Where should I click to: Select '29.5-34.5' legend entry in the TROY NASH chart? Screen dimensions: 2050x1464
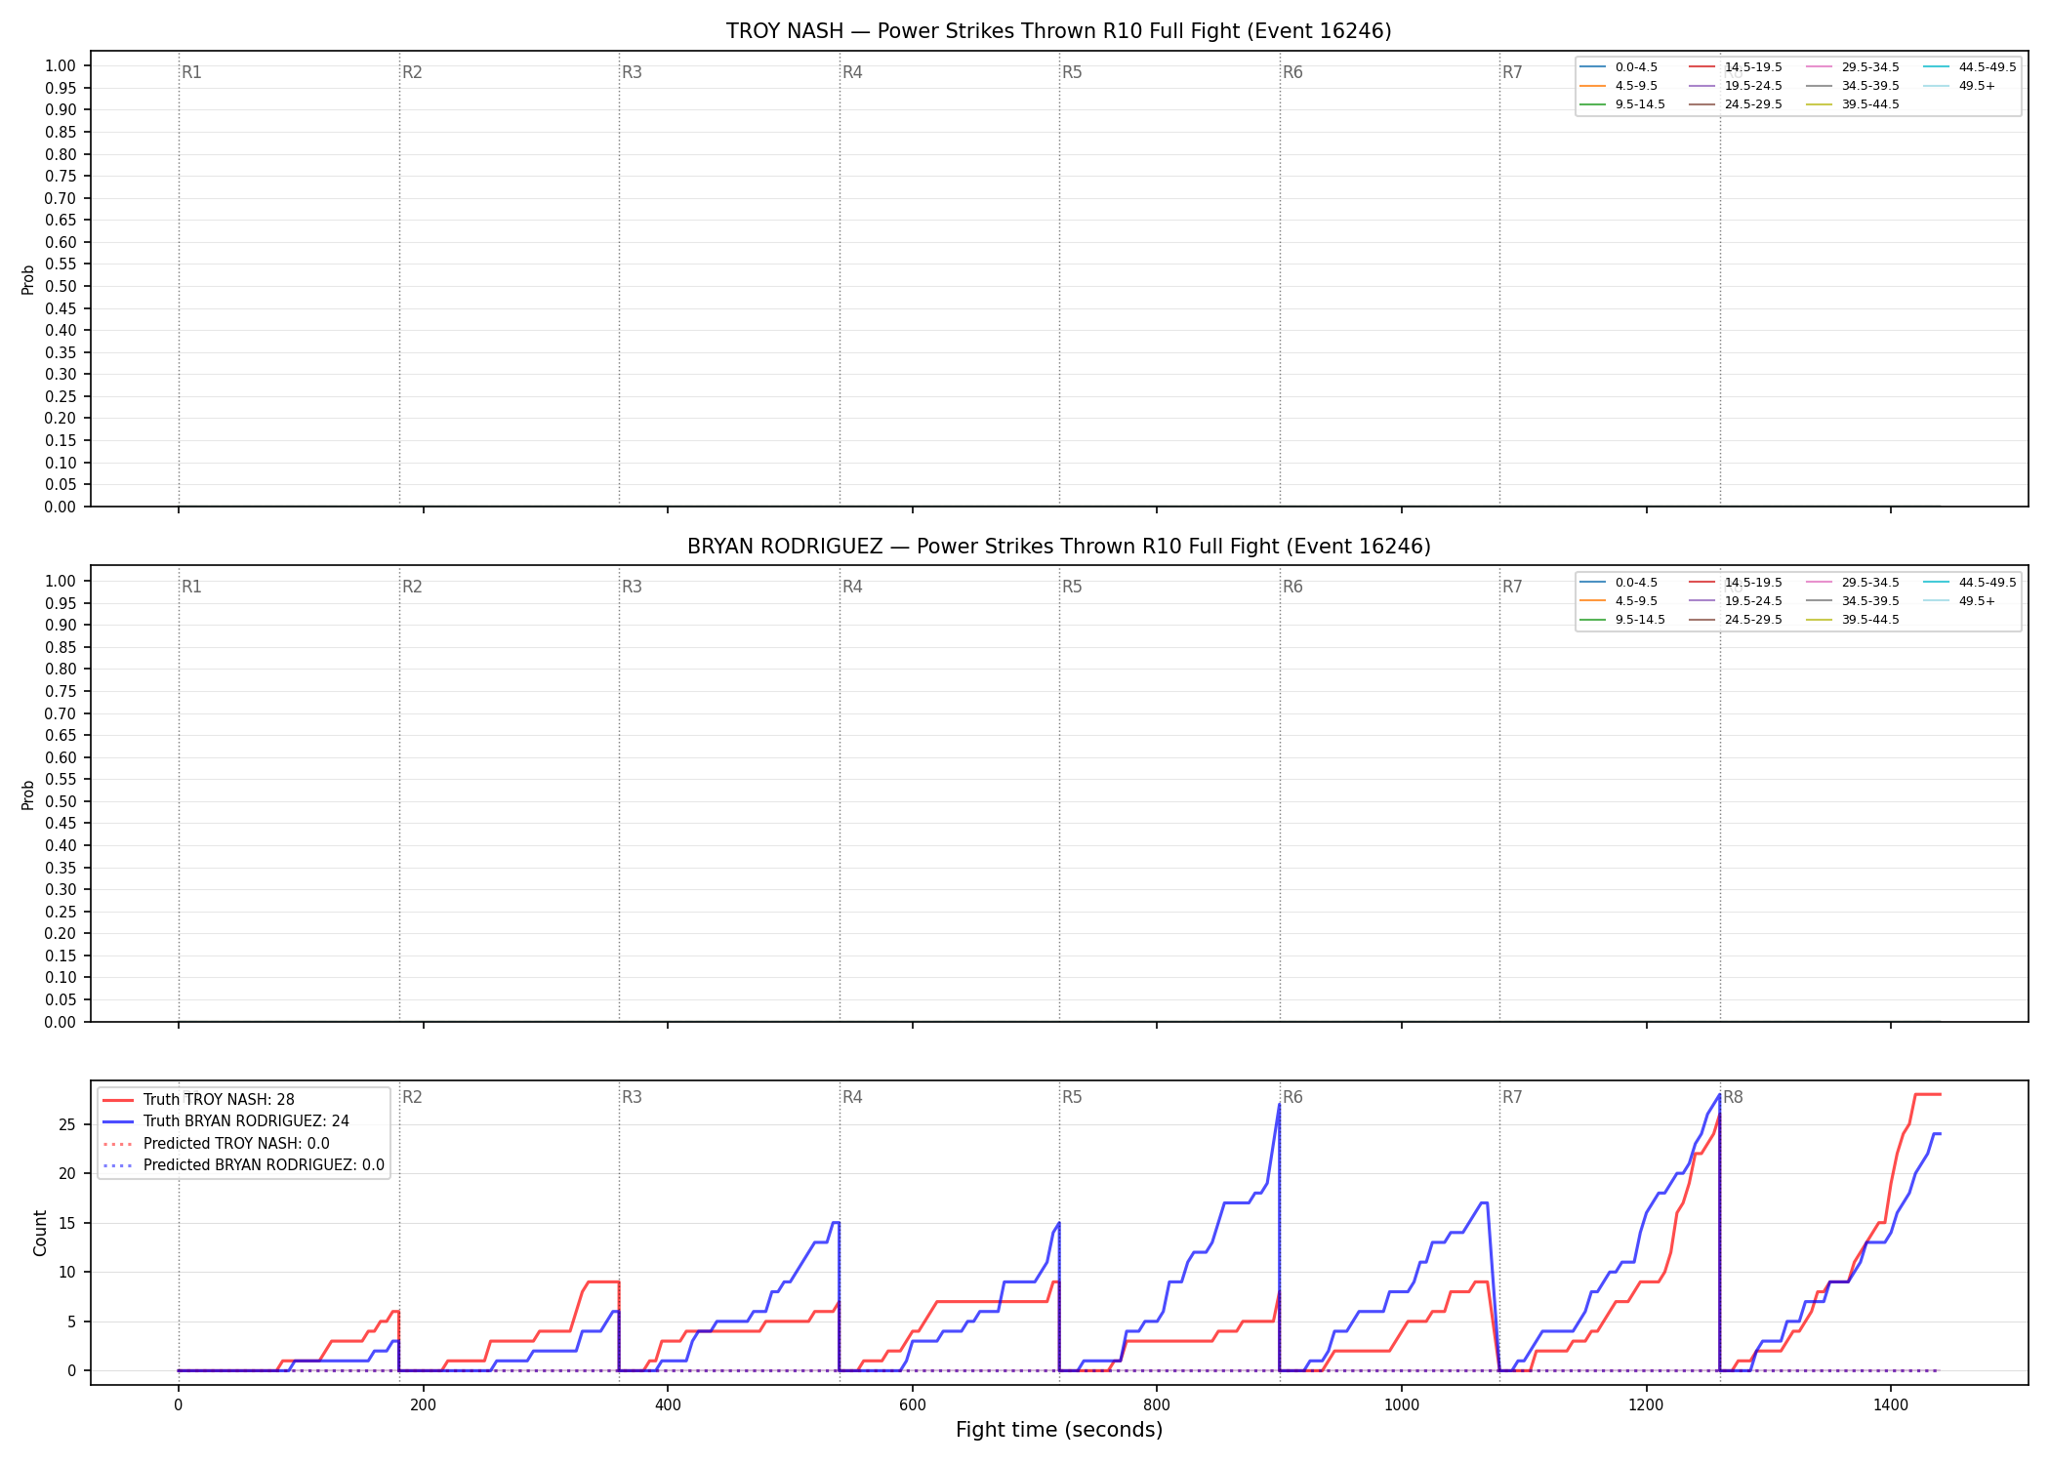(1854, 67)
